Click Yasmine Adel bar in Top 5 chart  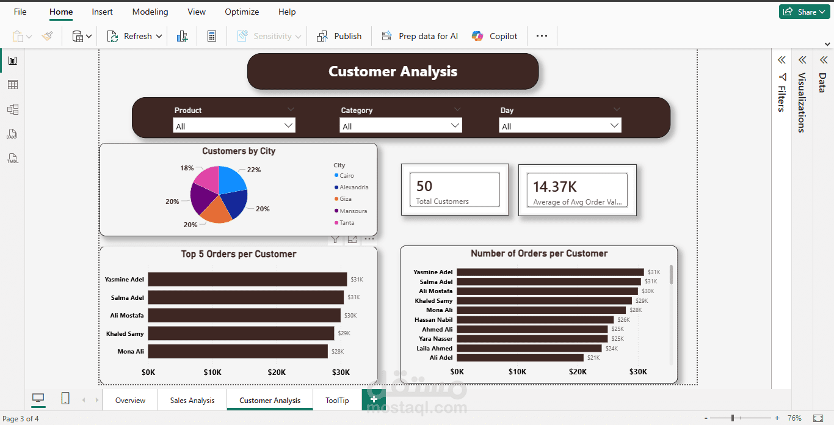247,279
